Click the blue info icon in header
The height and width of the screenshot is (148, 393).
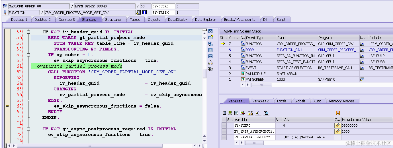pos(145,12)
